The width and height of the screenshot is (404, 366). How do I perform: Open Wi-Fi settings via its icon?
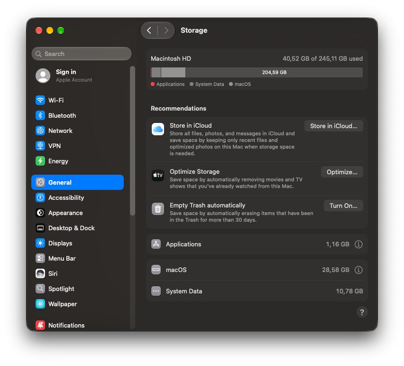40,100
